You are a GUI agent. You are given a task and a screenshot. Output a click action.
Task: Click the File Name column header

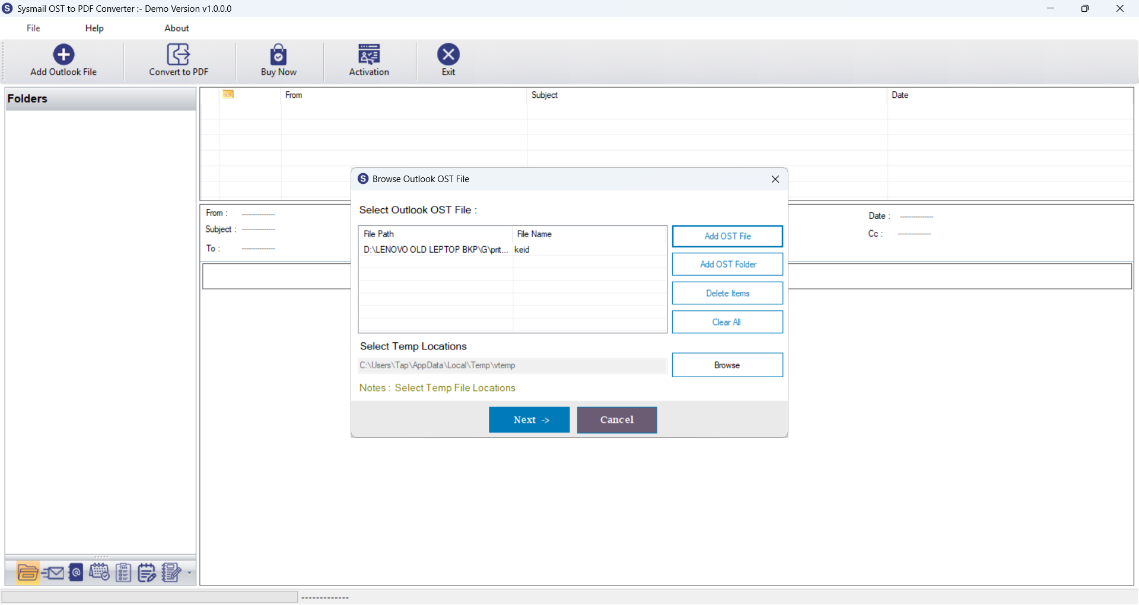tap(590, 234)
